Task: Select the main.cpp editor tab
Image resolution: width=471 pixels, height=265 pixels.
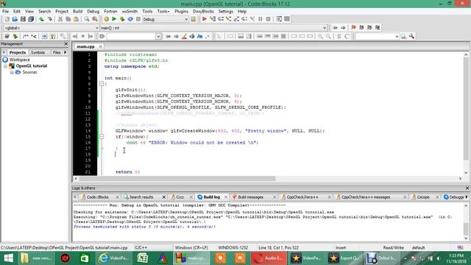Action: click(85, 46)
